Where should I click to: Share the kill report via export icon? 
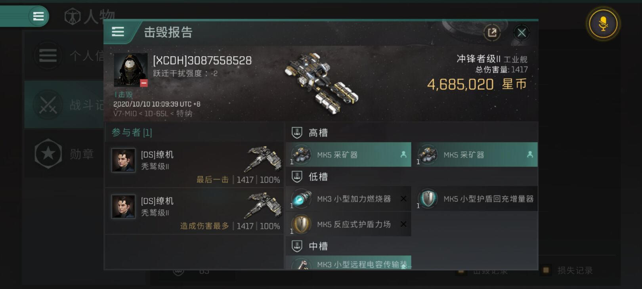[x=492, y=33]
